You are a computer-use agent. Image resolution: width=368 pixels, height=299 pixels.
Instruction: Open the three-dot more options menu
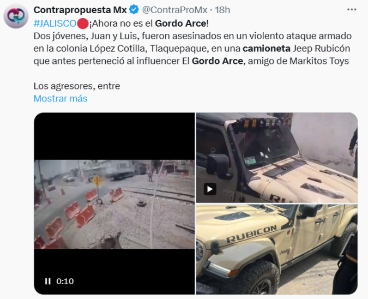point(352,10)
